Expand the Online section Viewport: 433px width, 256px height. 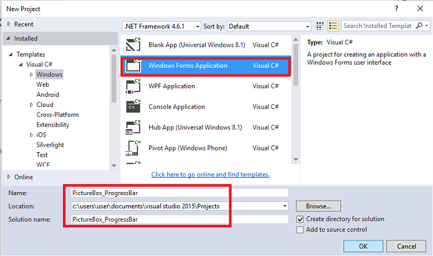[9, 177]
